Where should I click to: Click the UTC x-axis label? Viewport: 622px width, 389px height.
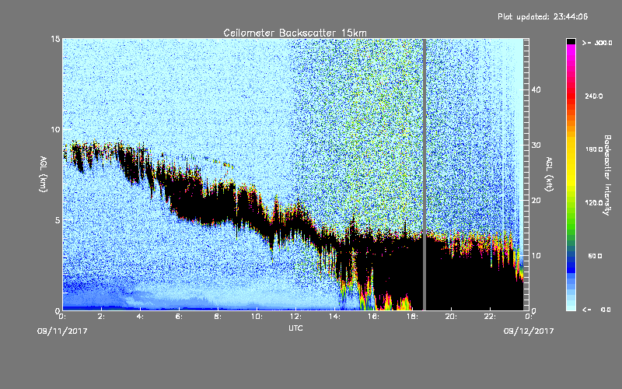pyautogui.click(x=295, y=328)
